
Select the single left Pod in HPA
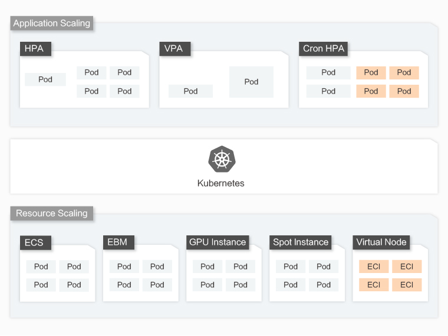pos(45,79)
